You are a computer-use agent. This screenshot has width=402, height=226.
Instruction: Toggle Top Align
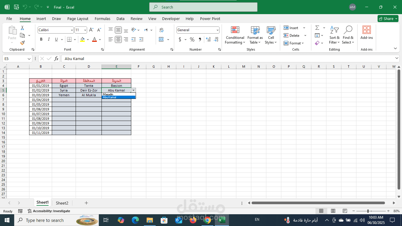coord(111,30)
